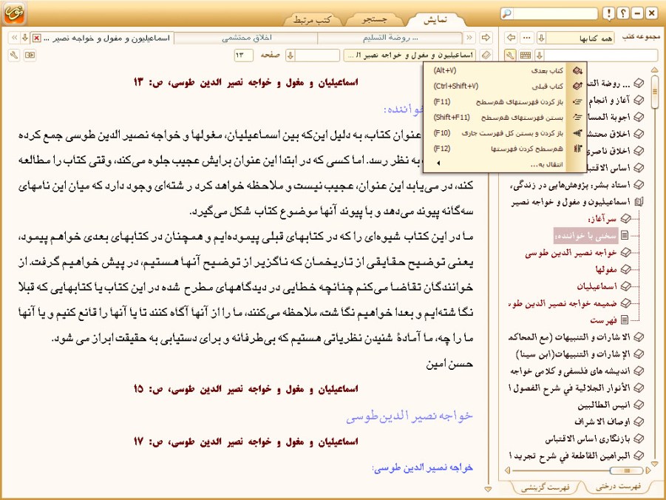Viewport: 666px width, 500px height.
Task: Click the page number field showing ۱۳
Action: 243,55
